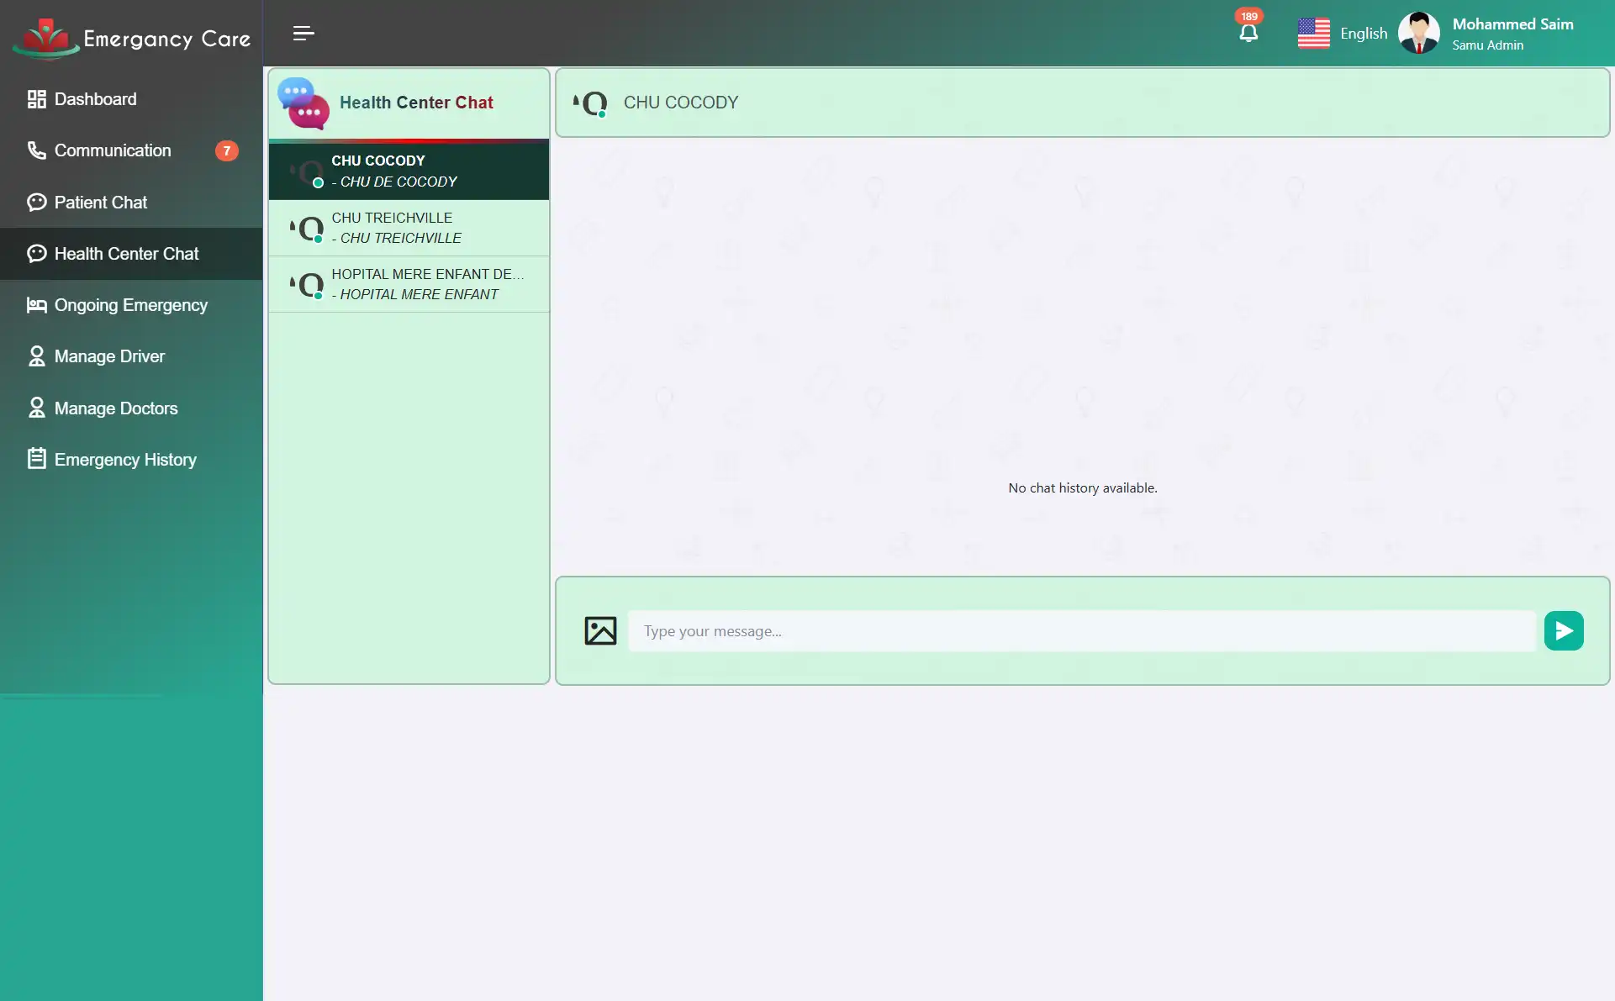Select the CHU COCODY conversation
Image resolution: width=1615 pixels, height=1001 pixels.
point(409,170)
